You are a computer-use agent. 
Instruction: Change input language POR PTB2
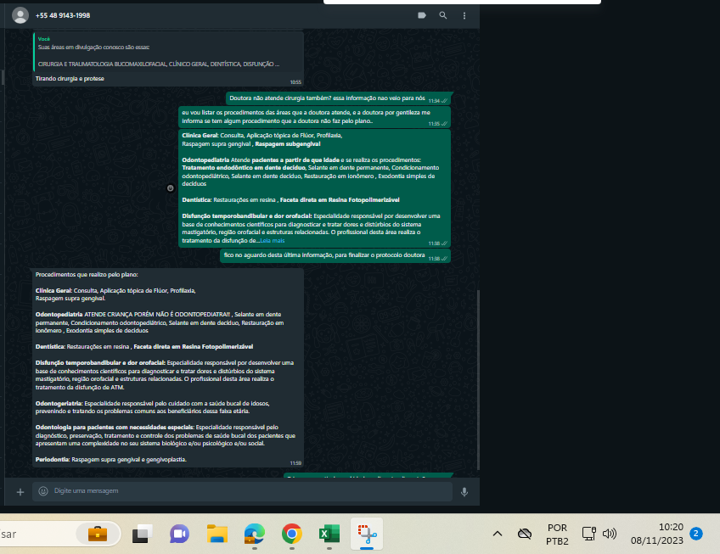(x=557, y=534)
